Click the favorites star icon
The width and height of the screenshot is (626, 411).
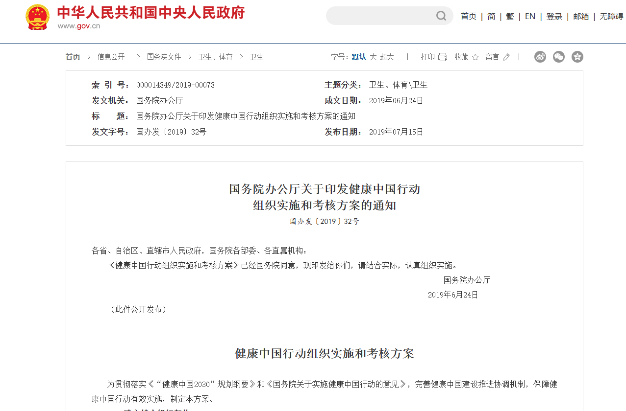475,57
